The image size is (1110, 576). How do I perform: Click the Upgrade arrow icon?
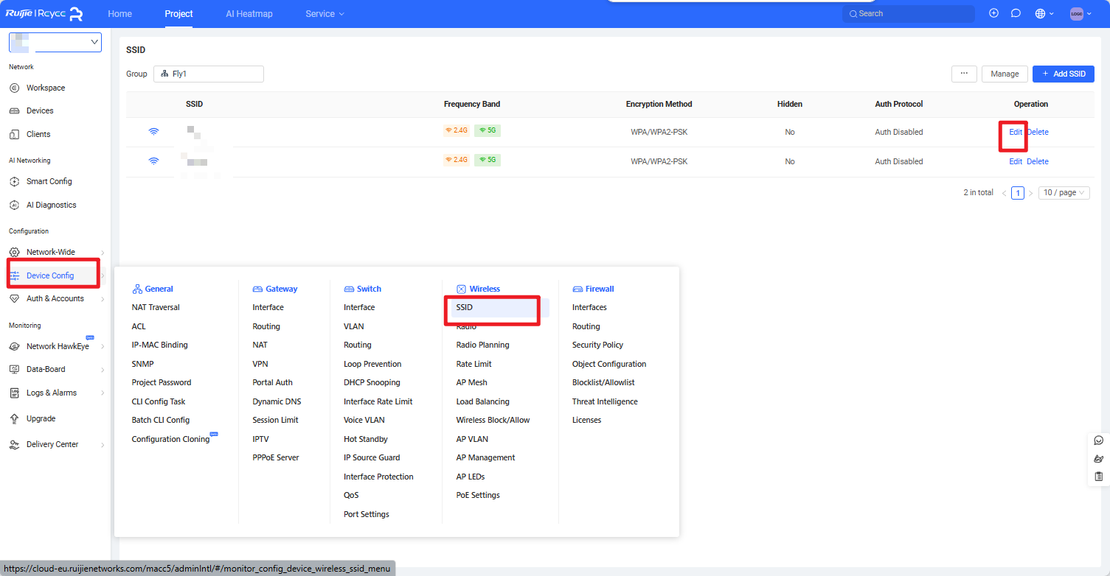14,418
